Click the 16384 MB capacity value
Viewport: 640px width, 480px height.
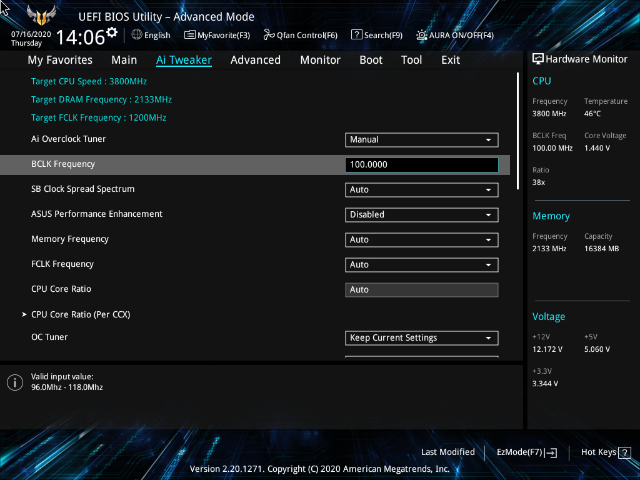pos(601,249)
